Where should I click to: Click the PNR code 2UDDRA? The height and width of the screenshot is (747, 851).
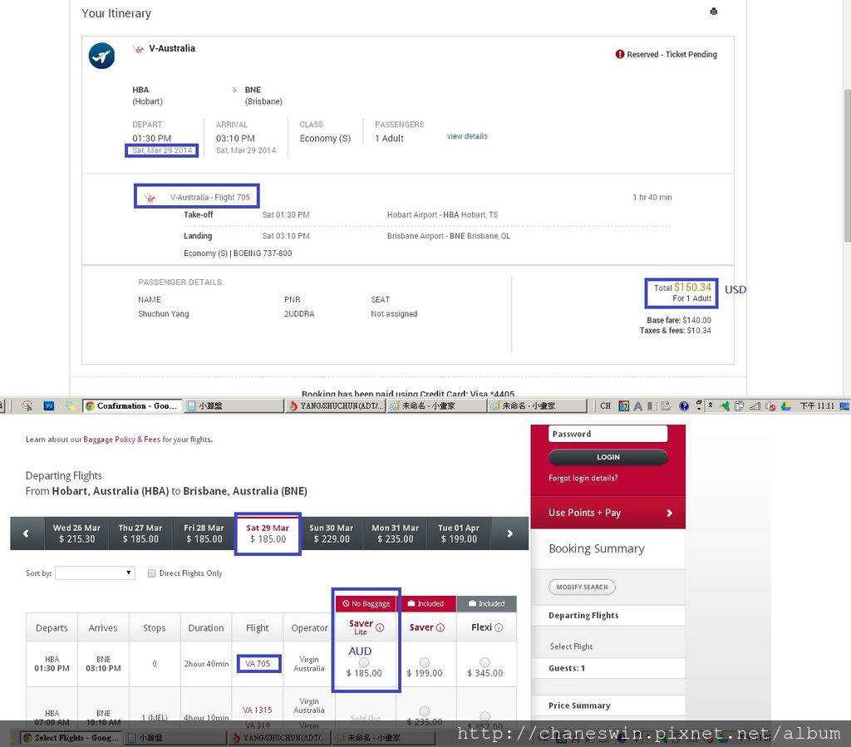299,313
